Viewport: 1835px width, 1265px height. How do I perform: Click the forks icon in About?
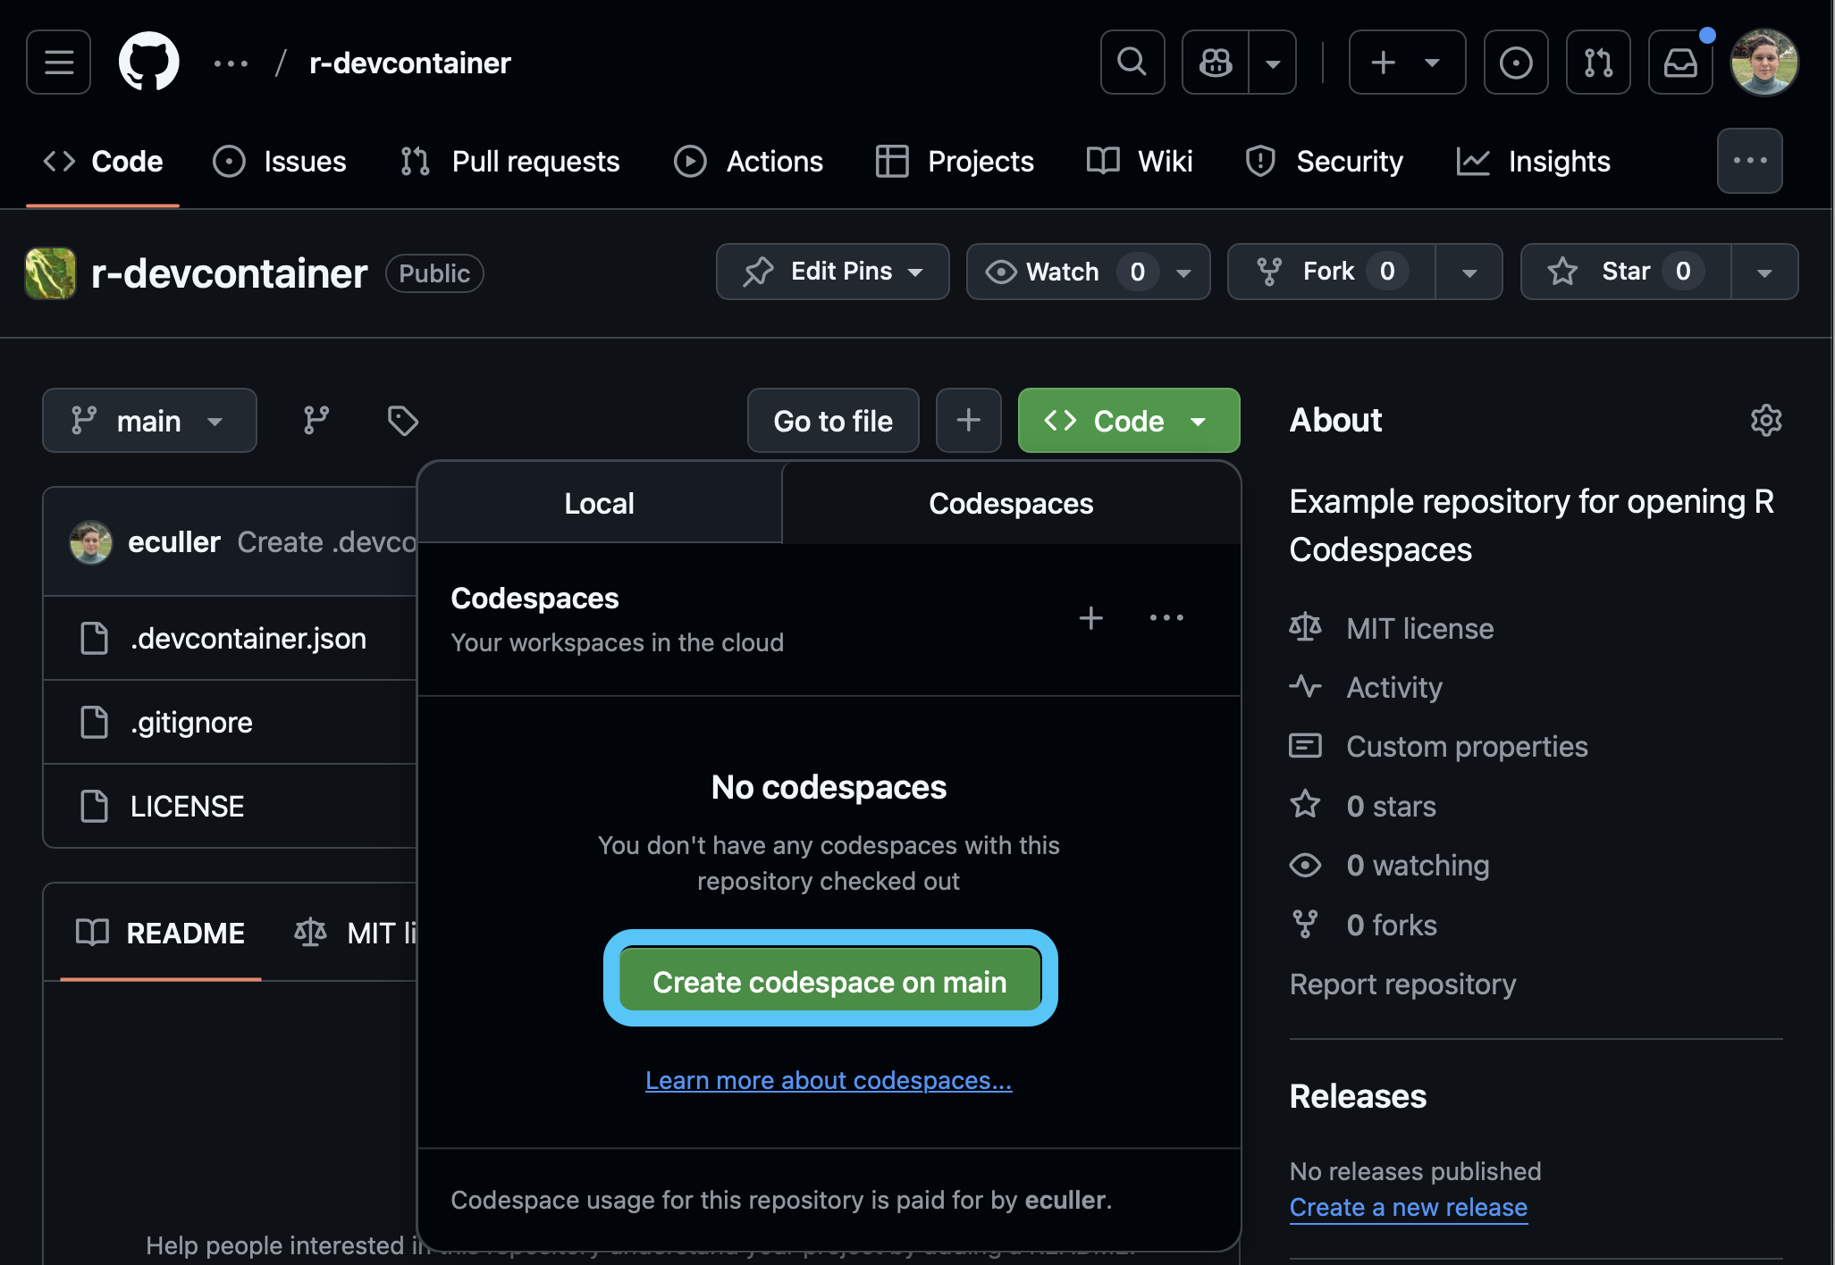(1305, 925)
